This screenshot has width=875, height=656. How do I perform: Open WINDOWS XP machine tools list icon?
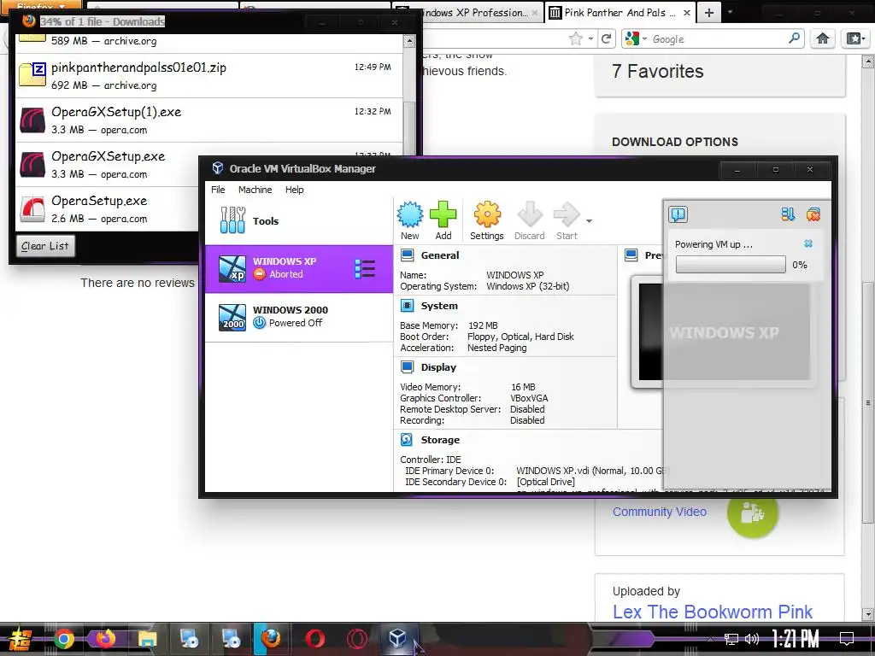tap(365, 269)
